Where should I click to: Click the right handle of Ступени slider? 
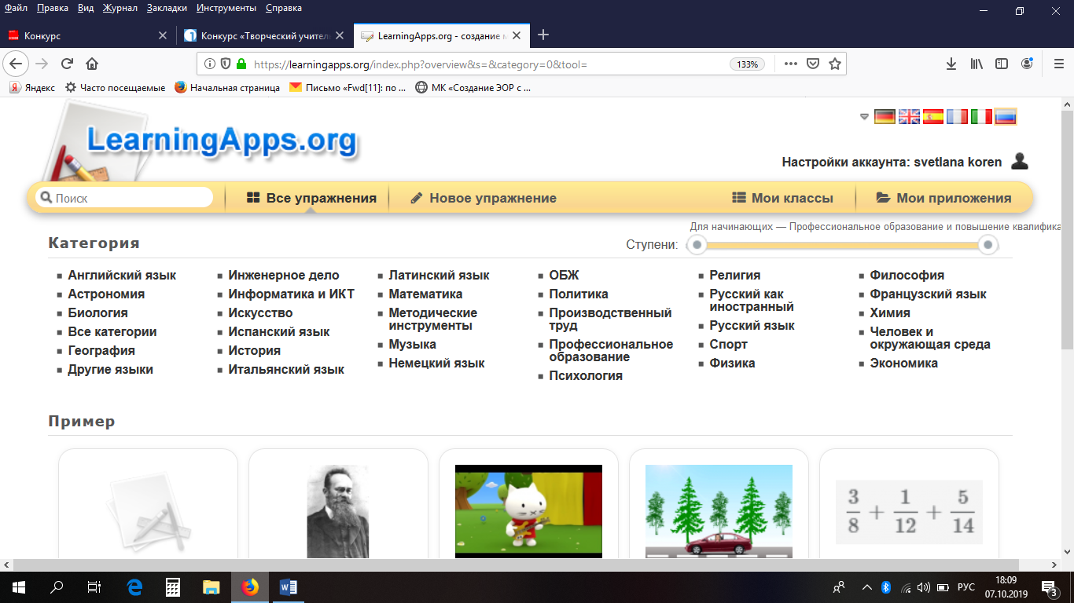point(988,246)
